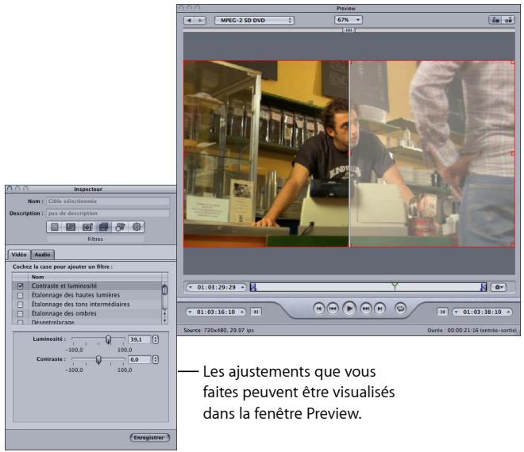Screen dimensions: 524x452
Task: Select the Étalonnage des ombres row text
Action: click(x=64, y=313)
